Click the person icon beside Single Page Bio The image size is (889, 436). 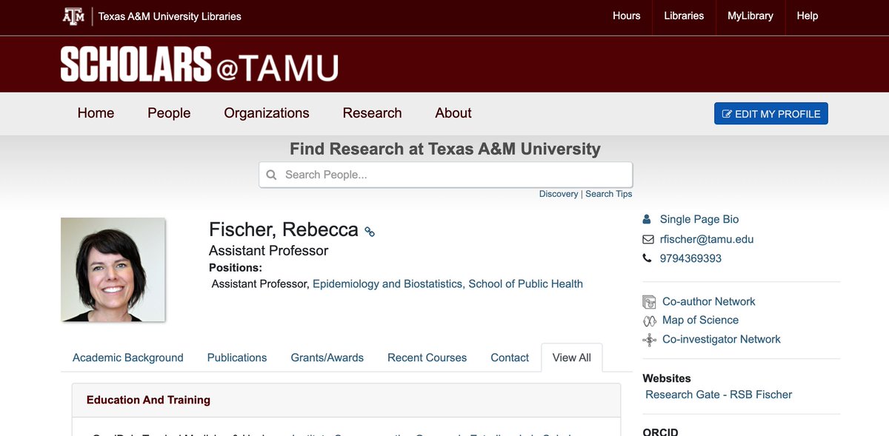(x=647, y=219)
